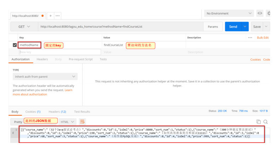Expand the Save button dropdown arrow
Image resolution: width=278 pixels, height=150 pixels.
coord(266,27)
